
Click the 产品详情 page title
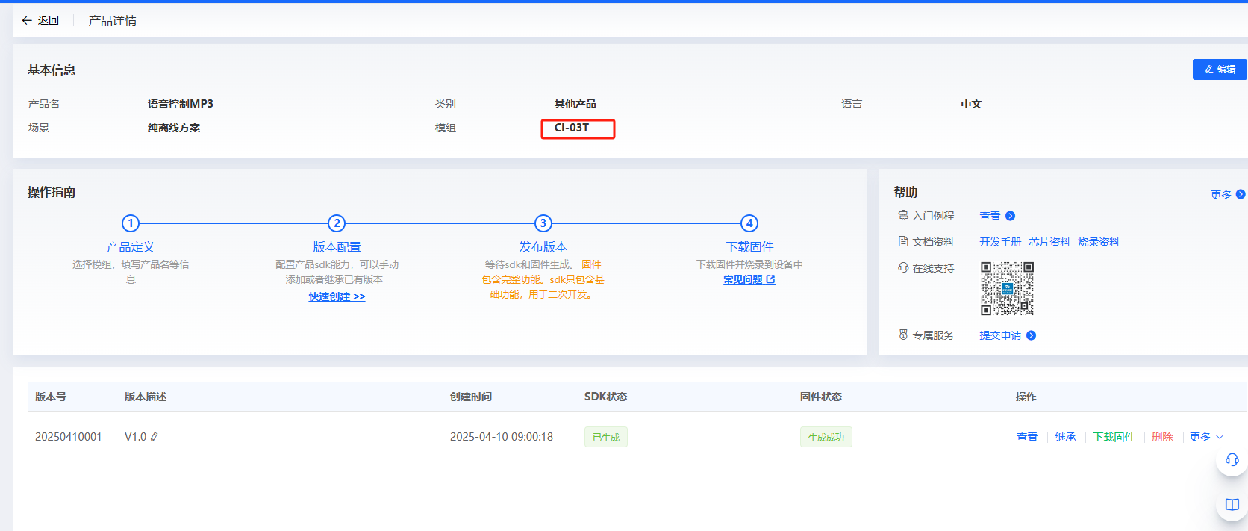click(113, 21)
